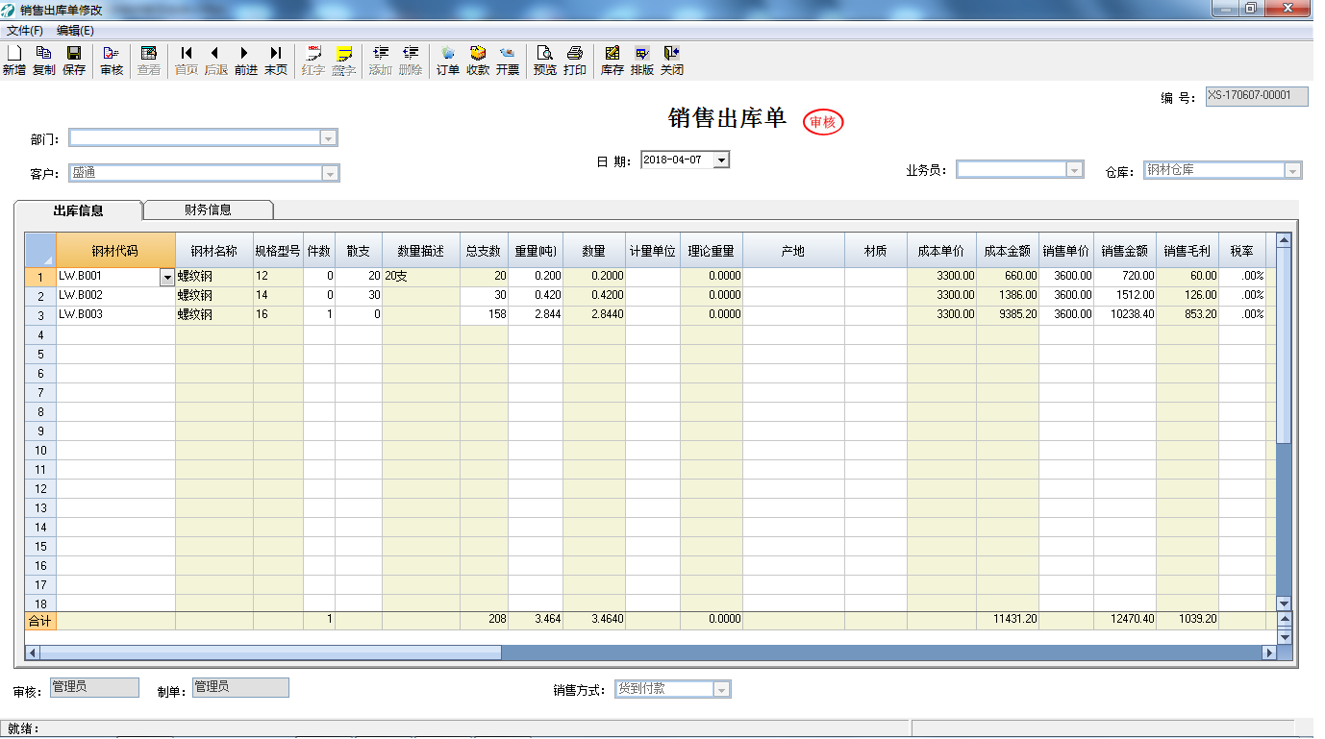Click the 成本单价 column header
This screenshot has width=1325, height=739.
click(941, 251)
